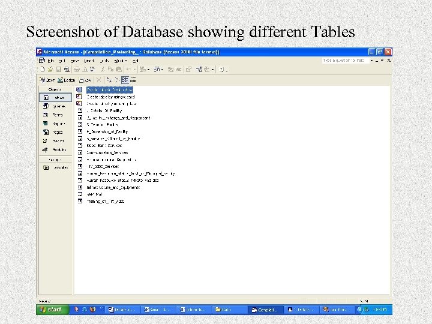This screenshot has width=432, height=324.
Task: Open the New Object dropdown arrow
Action: pos(212,70)
